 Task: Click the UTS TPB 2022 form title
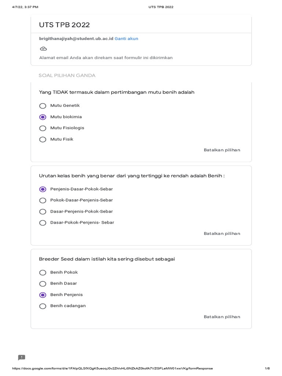click(x=64, y=25)
